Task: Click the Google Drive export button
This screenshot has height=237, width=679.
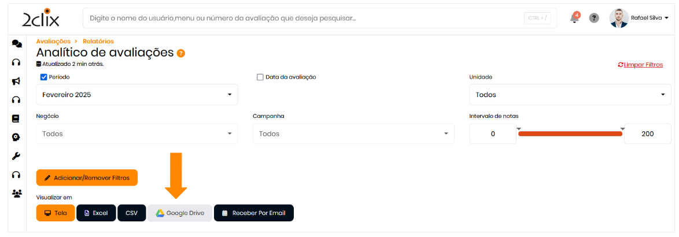Action: click(x=179, y=213)
